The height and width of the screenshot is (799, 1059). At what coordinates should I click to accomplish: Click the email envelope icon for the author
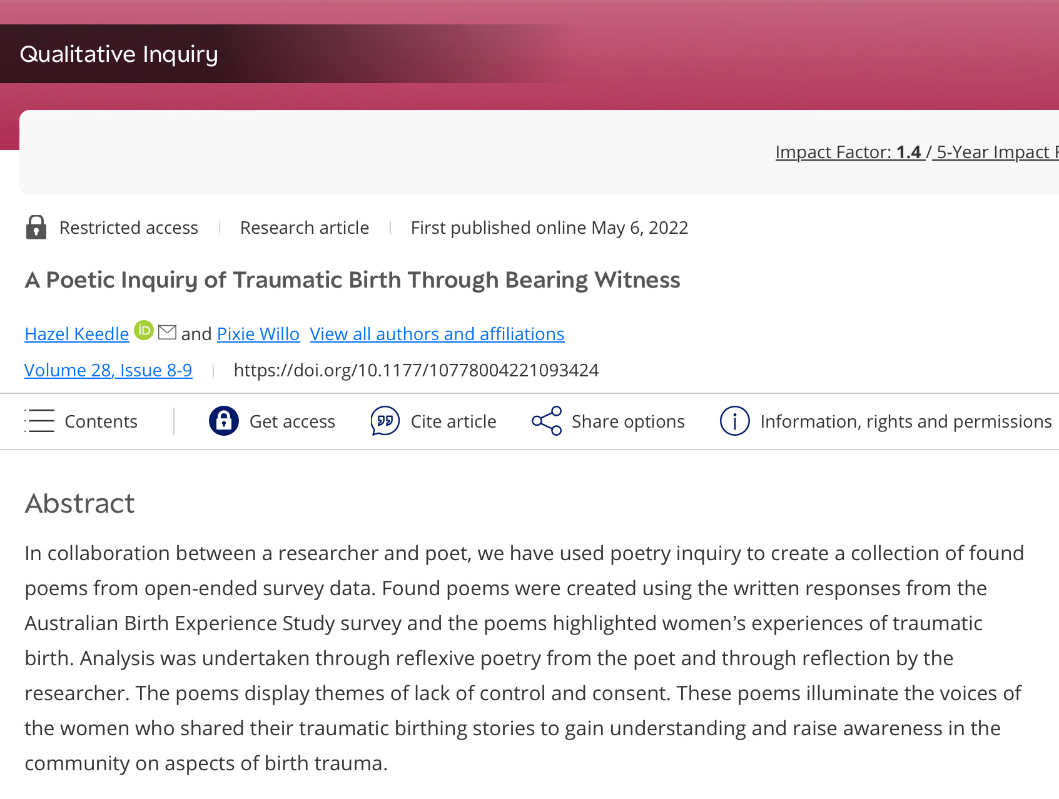(x=167, y=332)
